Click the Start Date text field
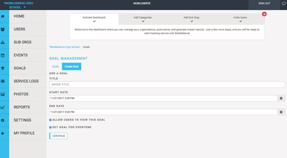 (x=163, y=98)
